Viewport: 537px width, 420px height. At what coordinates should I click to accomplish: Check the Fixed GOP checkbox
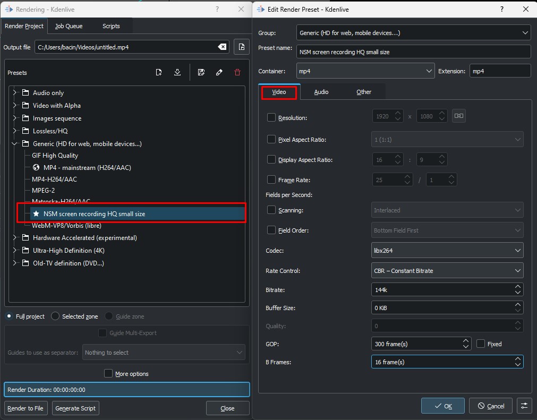(x=481, y=344)
